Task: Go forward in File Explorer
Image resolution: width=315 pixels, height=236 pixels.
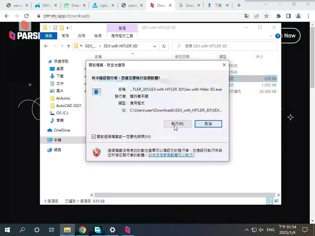Action: point(55,46)
